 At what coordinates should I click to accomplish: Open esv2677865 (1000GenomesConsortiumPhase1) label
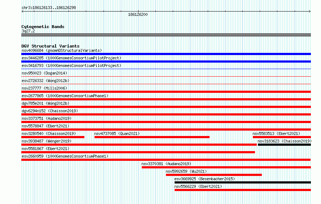tap(65, 96)
